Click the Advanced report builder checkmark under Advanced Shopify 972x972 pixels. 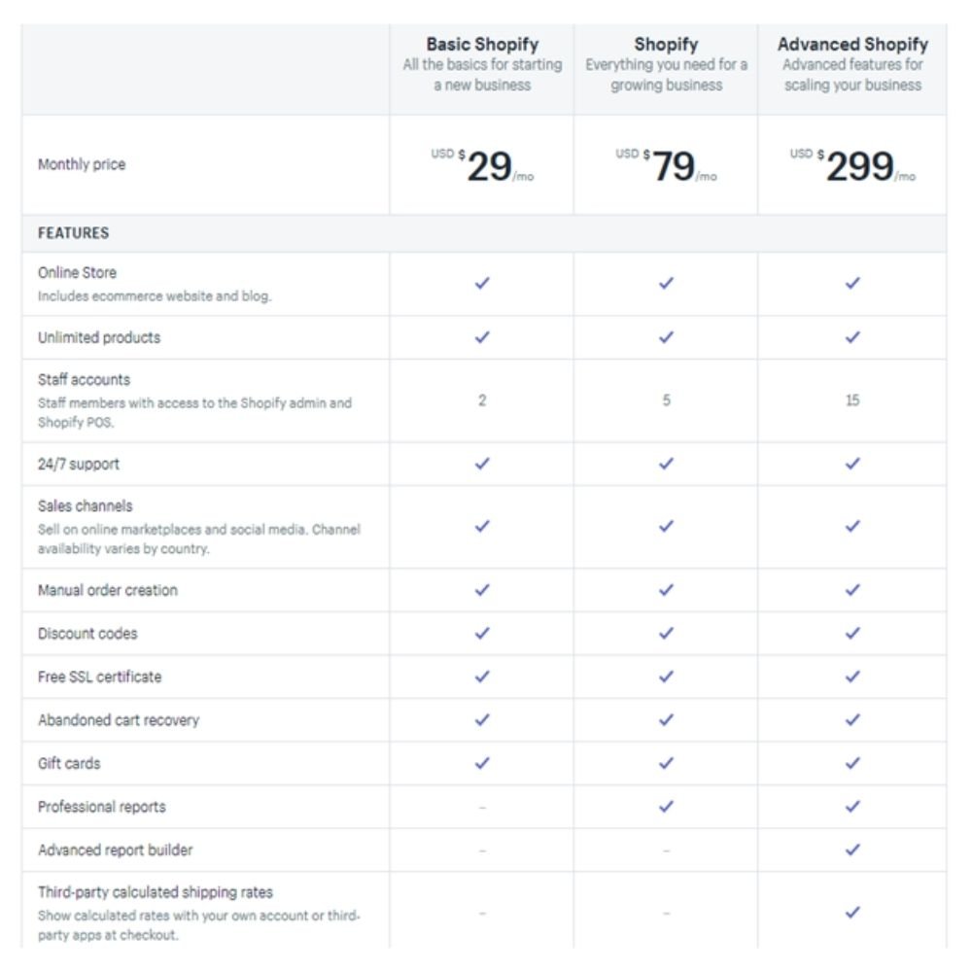pos(852,850)
